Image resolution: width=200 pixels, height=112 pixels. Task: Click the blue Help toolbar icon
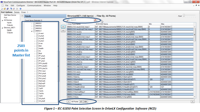tap(20, 9)
